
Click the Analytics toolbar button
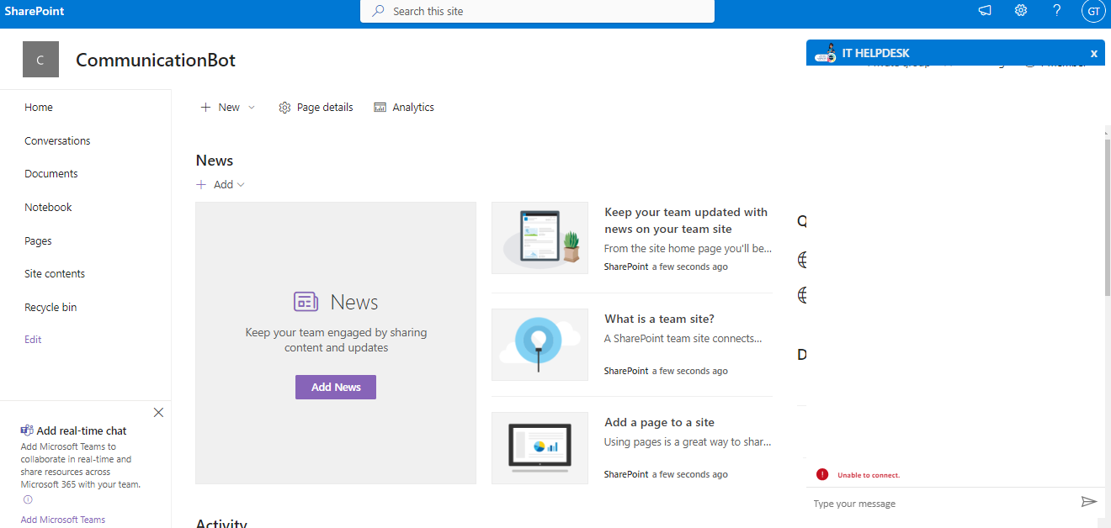point(404,108)
